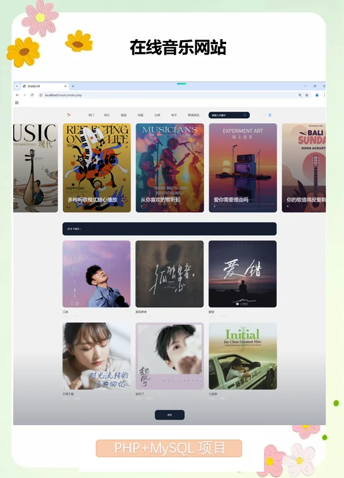This screenshot has width=344, height=478.
Task: Open the 摇滚 navigation item
Action: [x=123, y=115]
